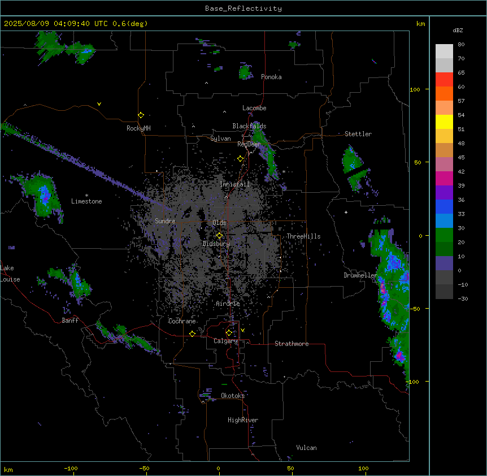Select the Airdrie city label

click(228, 304)
